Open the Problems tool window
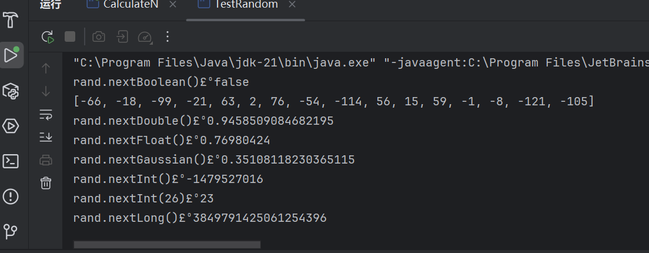The height and width of the screenshot is (253, 649). coord(11,197)
